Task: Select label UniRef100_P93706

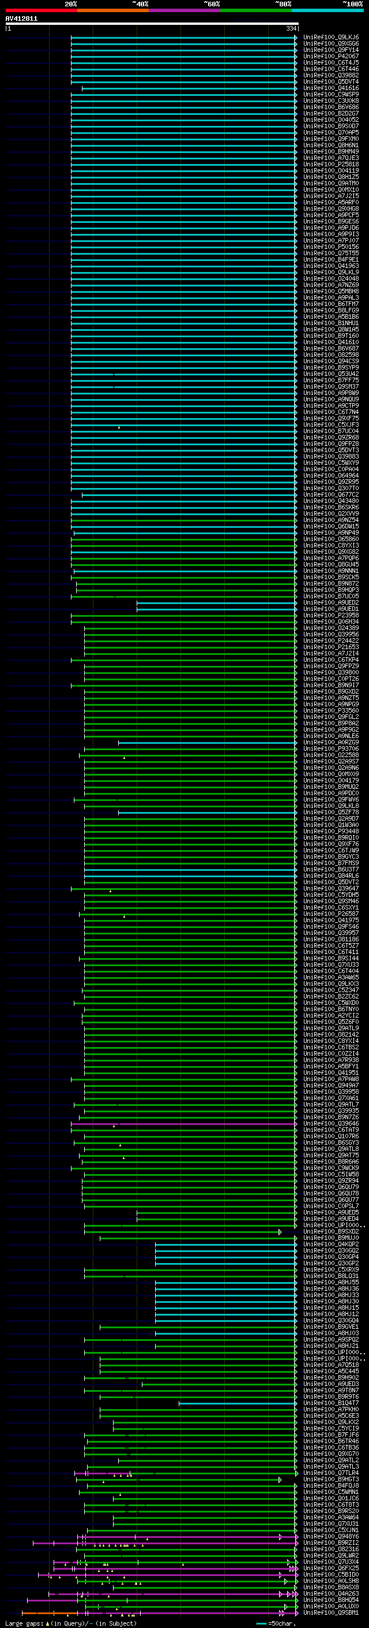Action: pyautogui.click(x=330, y=749)
